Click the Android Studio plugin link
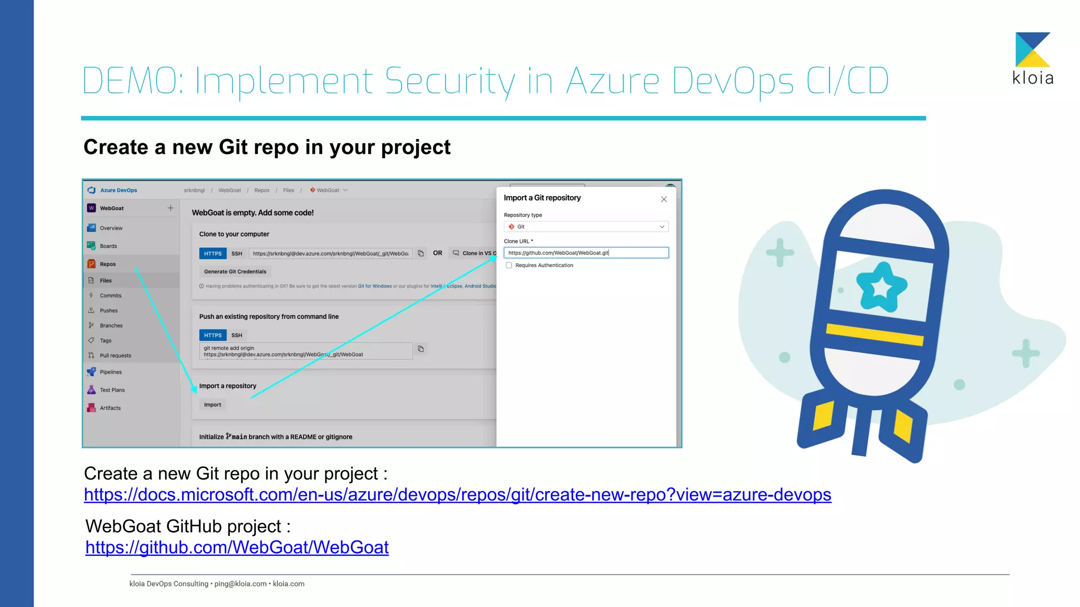This screenshot has height=607, width=1080. 480,286
